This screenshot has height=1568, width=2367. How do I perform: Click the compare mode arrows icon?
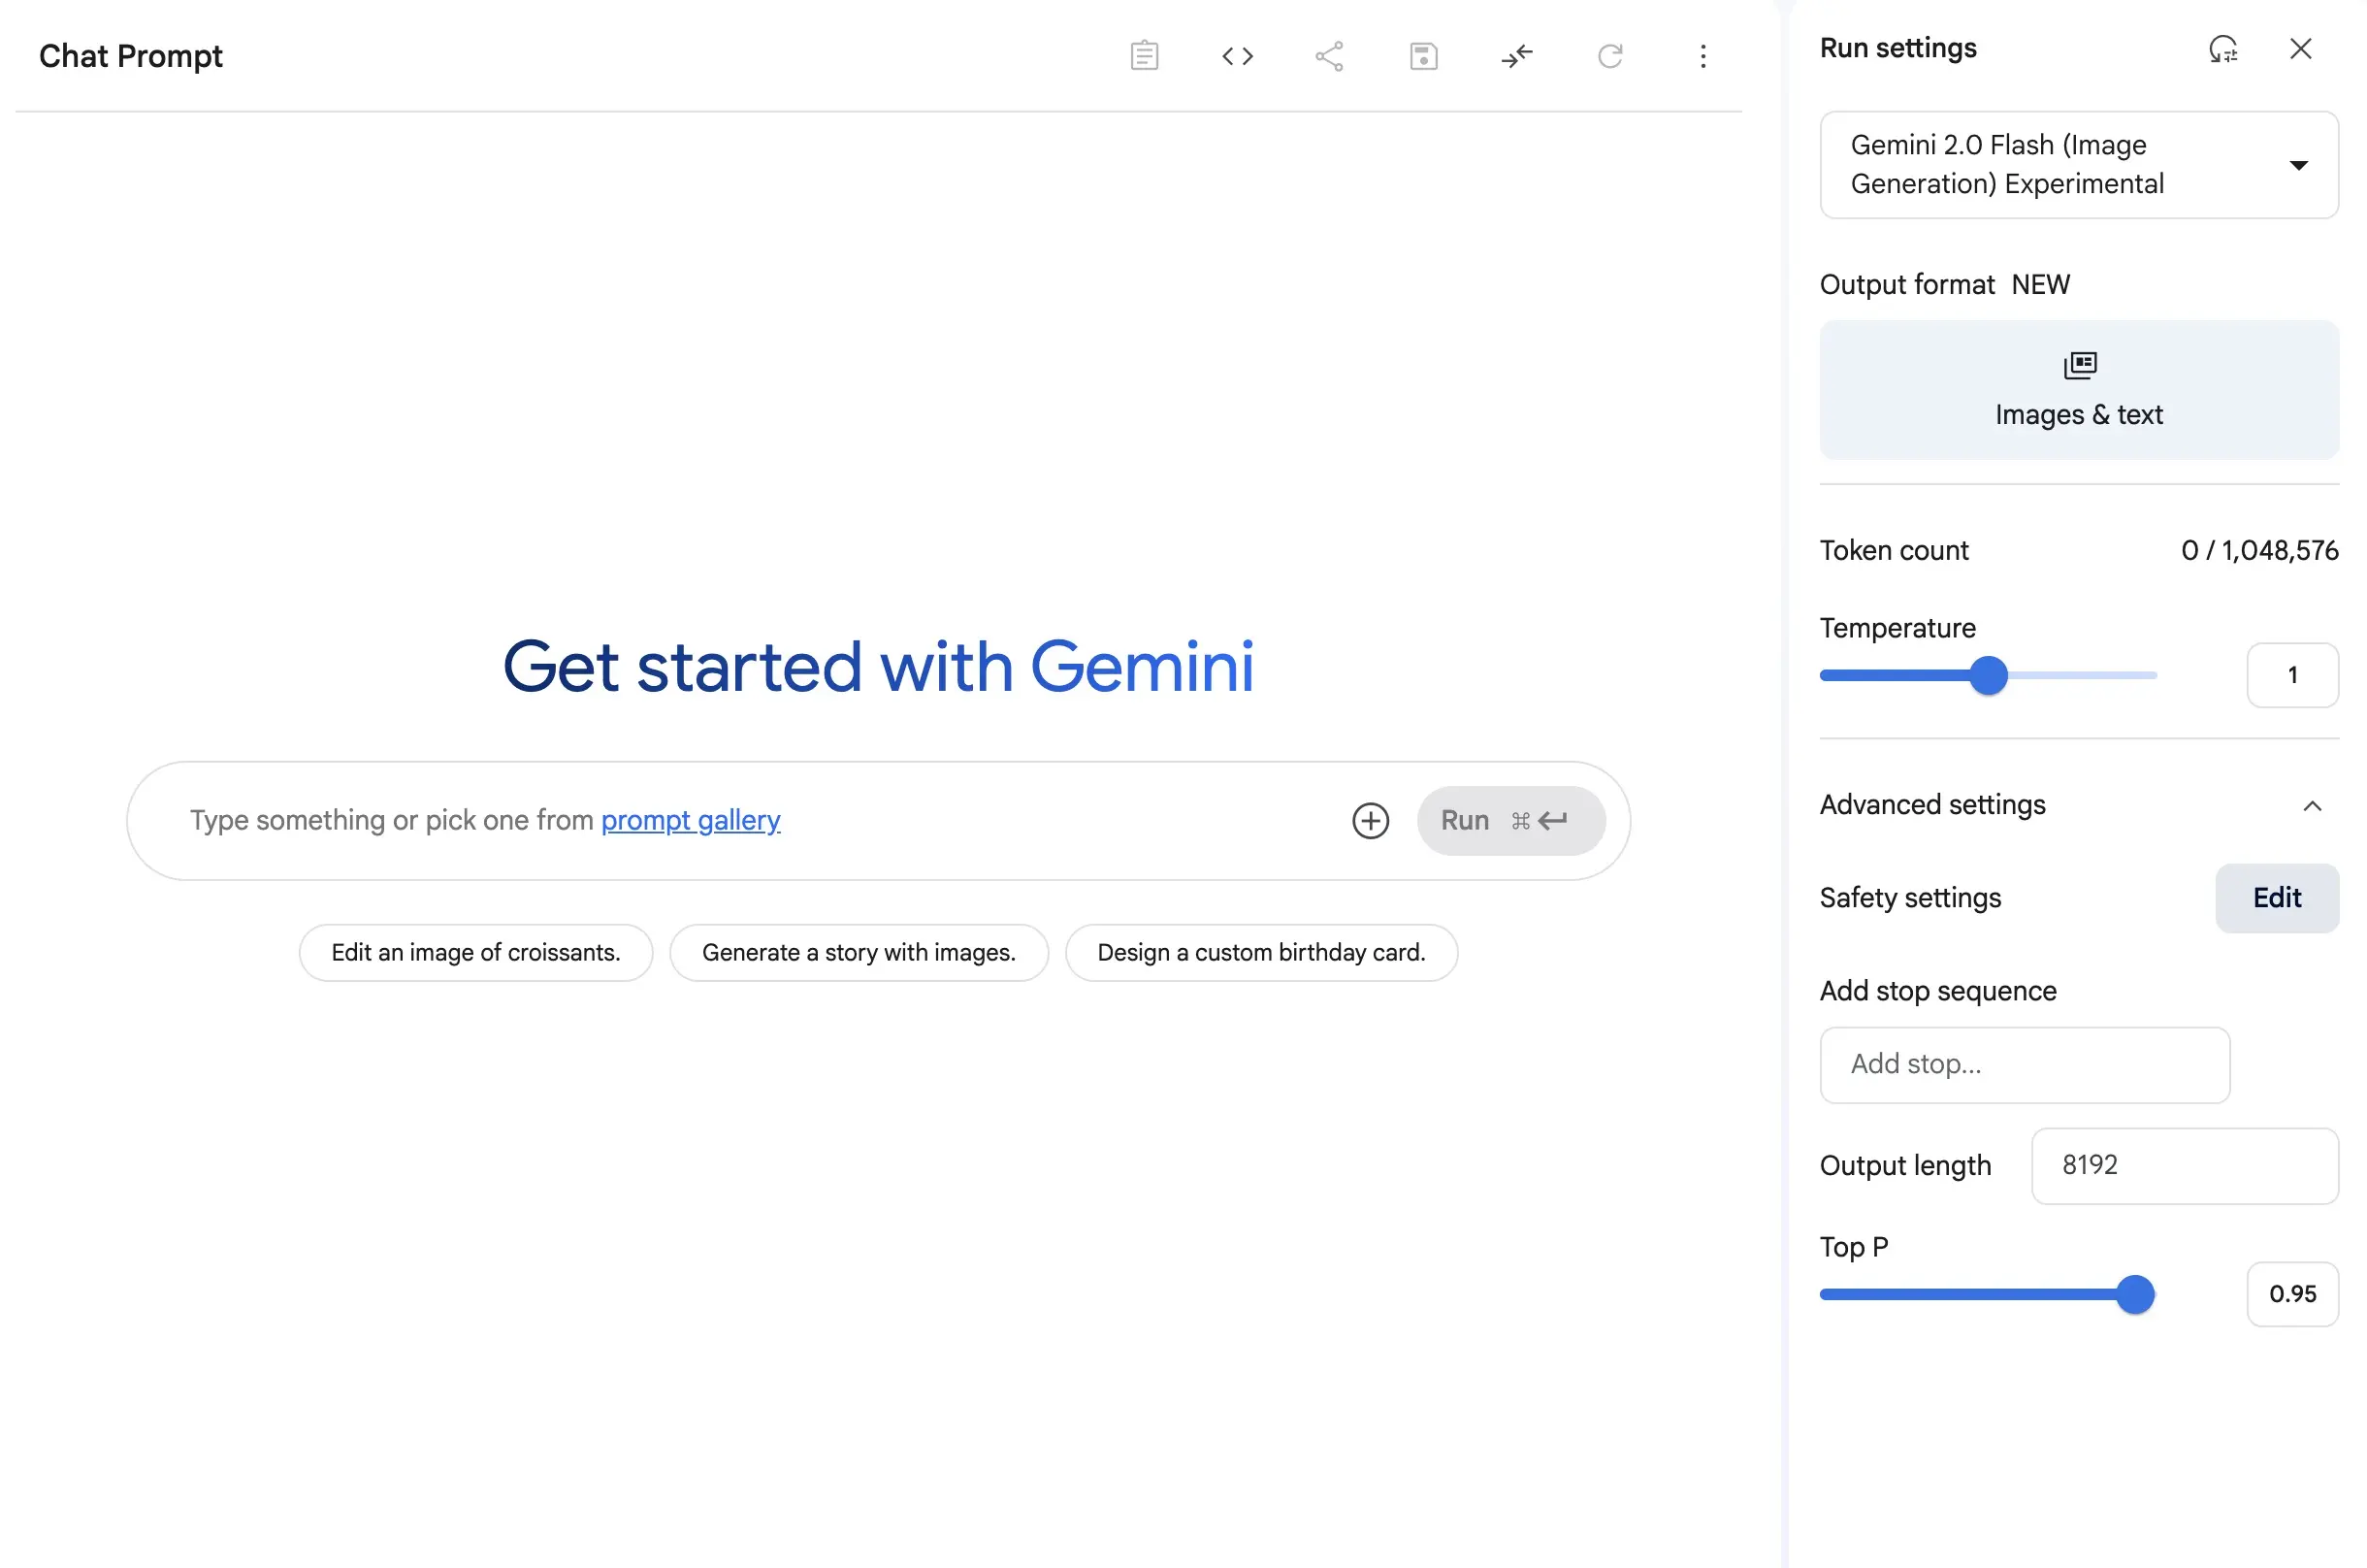tap(1515, 56)
